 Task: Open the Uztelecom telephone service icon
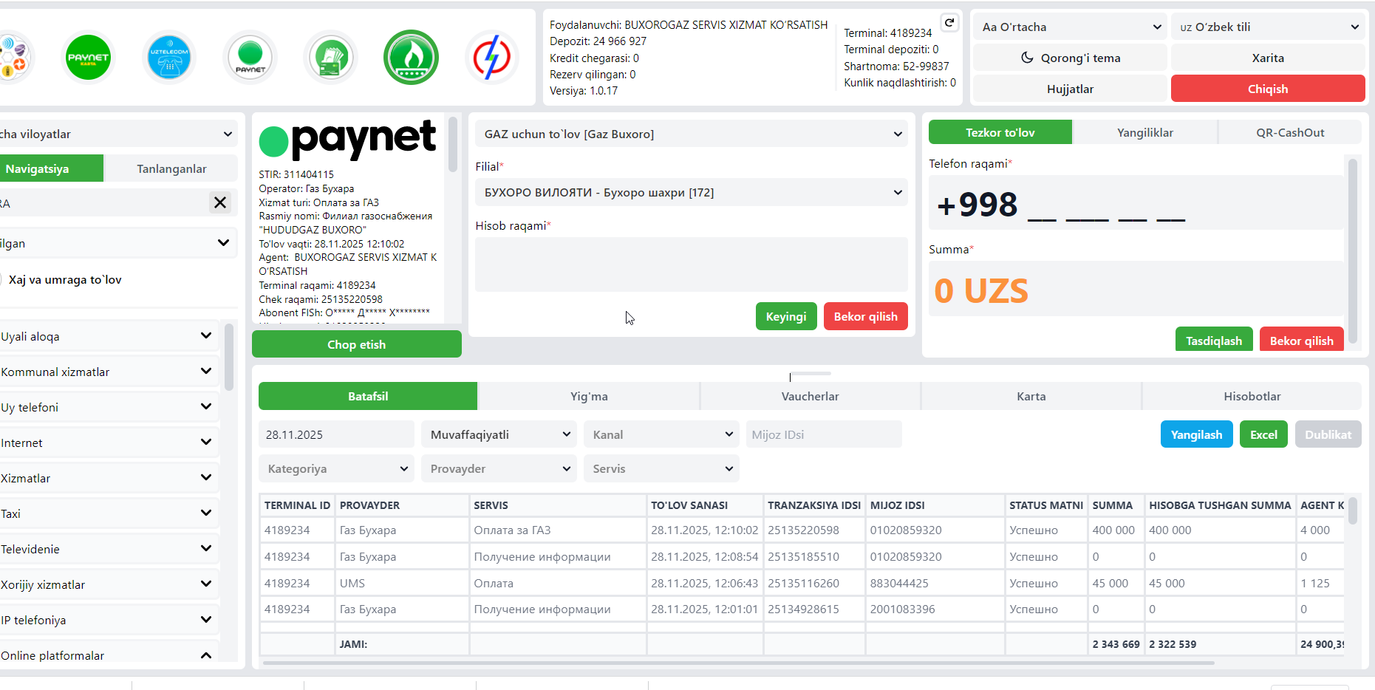tap(169, 57)
